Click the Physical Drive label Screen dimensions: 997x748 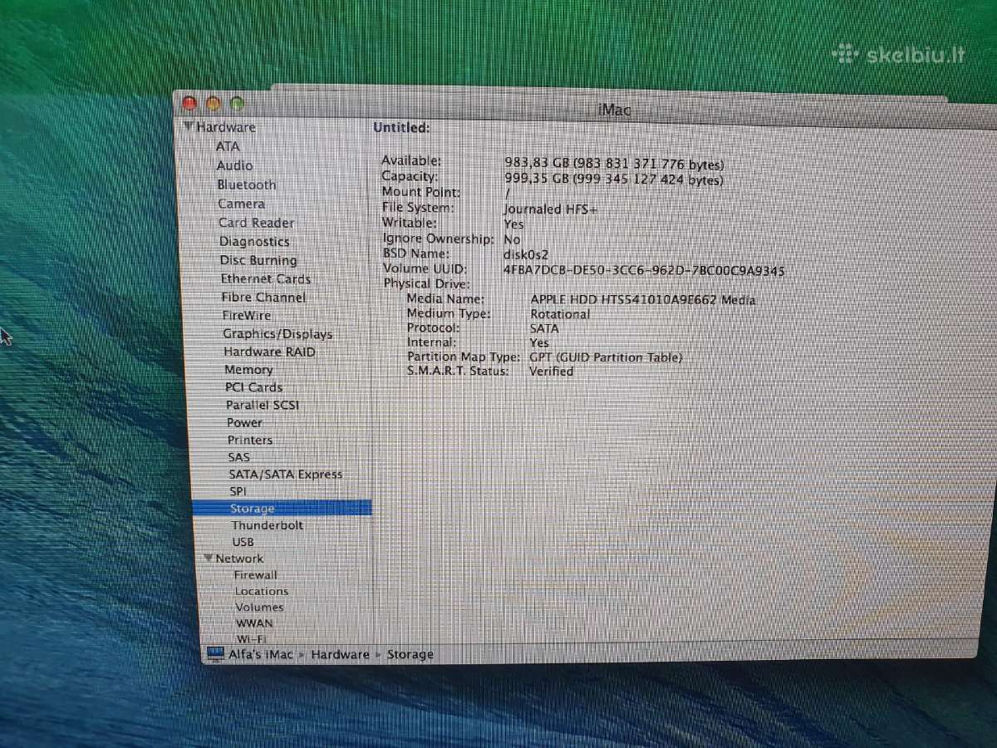coord(426,283)
